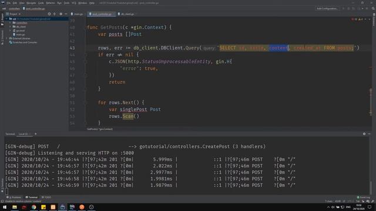Screen dimensions: 376x211
Task: Open Chrome from the taskbar
Action: (33, 207)
